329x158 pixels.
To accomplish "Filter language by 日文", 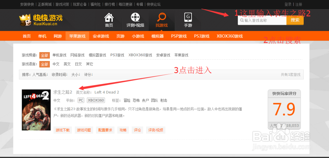I will [x=78, y=64].
